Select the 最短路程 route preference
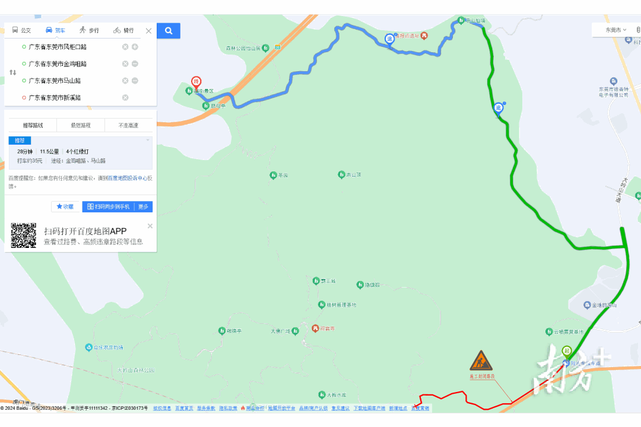 tap(81, 126)
